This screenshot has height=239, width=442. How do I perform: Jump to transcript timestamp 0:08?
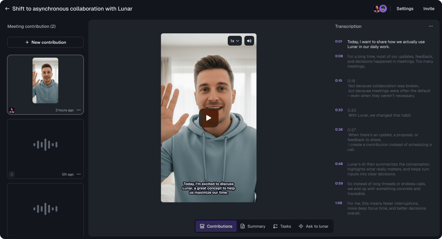[339, 56]
